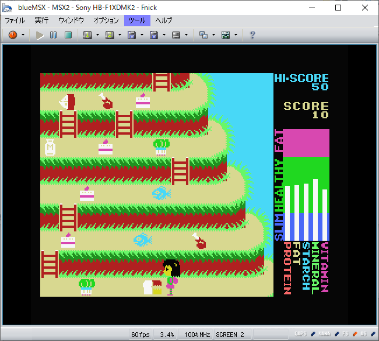
Task: Click the first floppy disk drive icon
Action: [132, 35]
